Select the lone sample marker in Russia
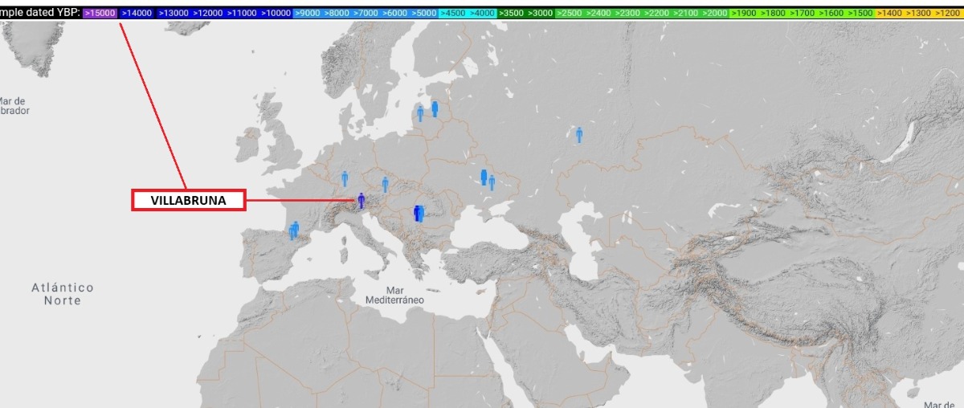 pyautogui.click(x=579, y=135)
